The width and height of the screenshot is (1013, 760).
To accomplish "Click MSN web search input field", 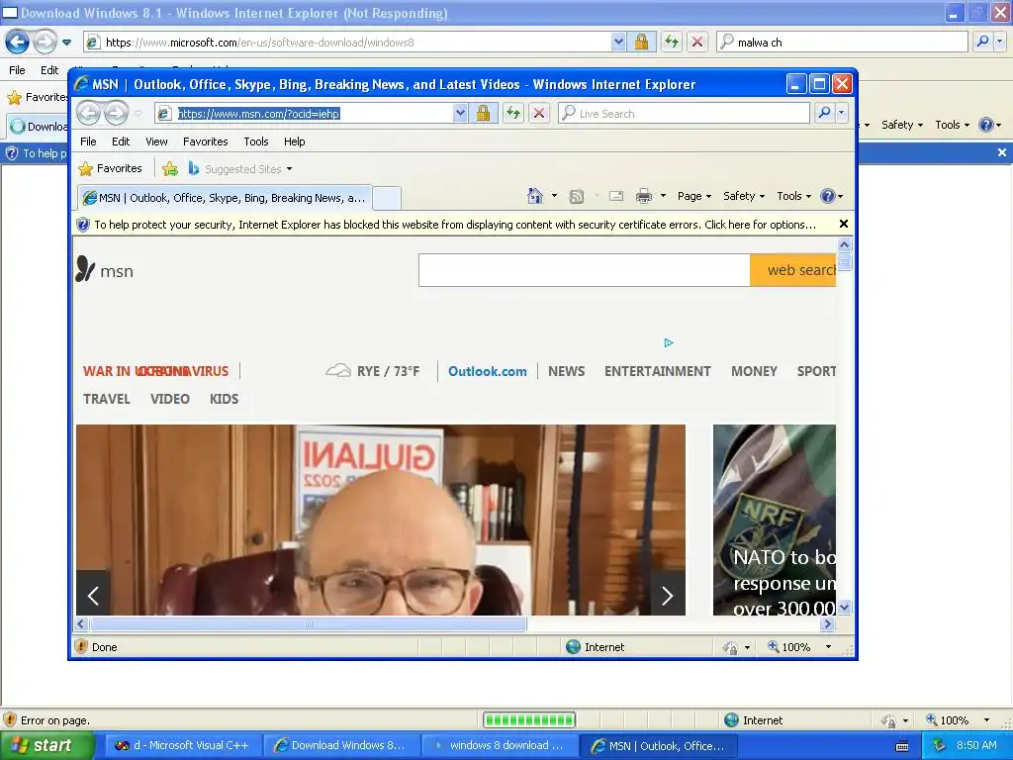I will pos(584,270).
